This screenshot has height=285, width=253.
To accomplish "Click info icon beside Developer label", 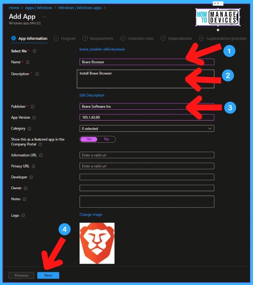I will [x=31, y=177].
